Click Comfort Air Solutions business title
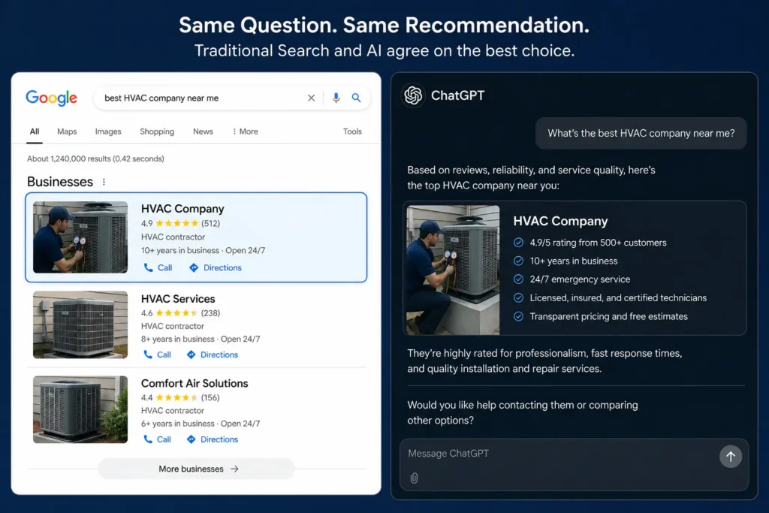 (195, 384)
